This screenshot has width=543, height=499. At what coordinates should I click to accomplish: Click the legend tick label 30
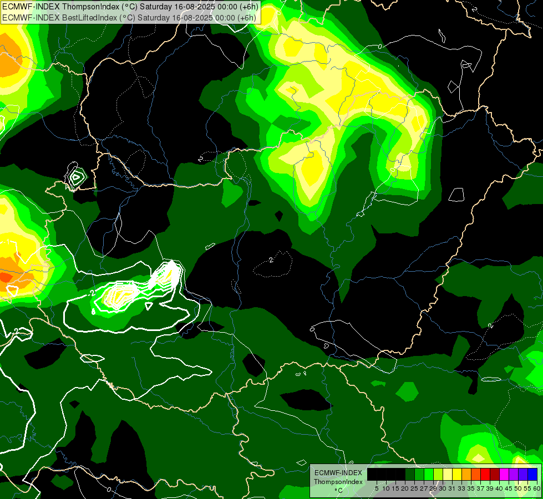pos(443,488)
